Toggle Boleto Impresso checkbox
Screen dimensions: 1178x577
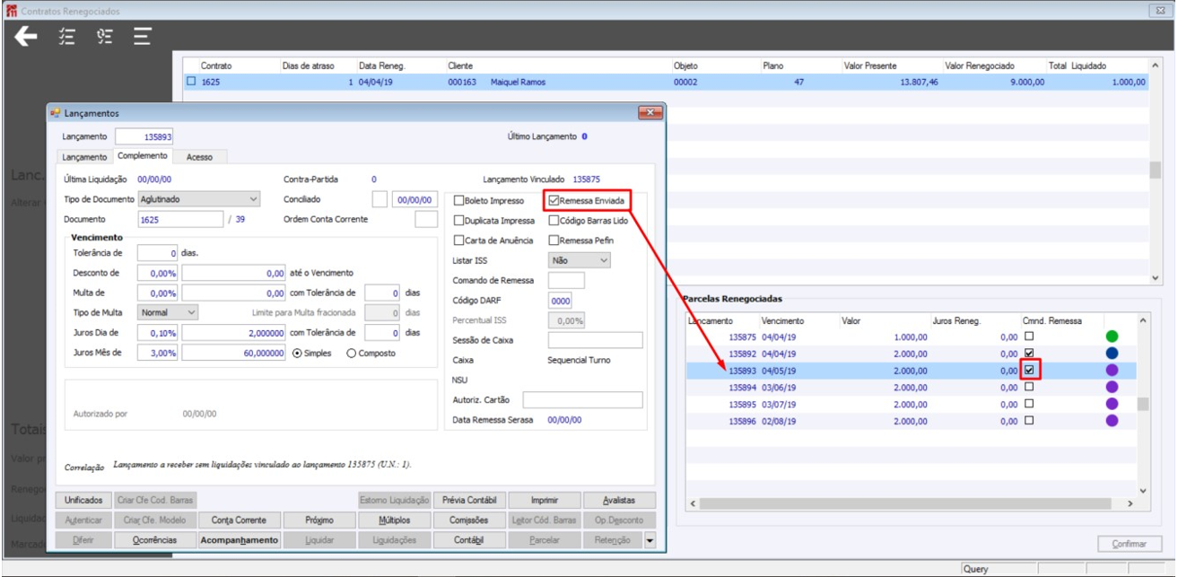459,200
